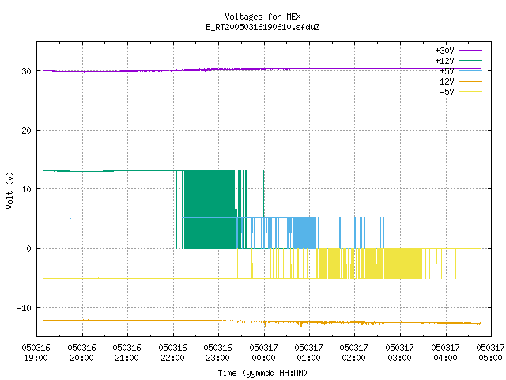Screen dimensions: 506x380
Task: Click the -12V legend label
Action: coord(444,82)
